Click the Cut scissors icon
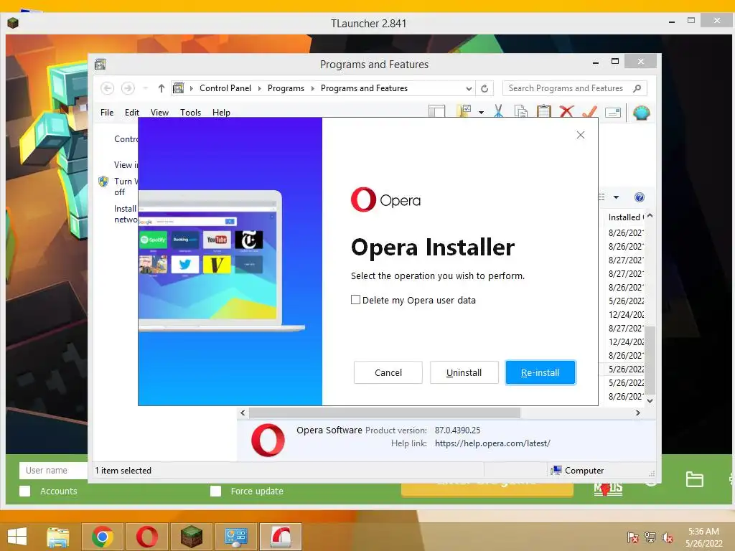735x551 pixels. click(498, 111)
